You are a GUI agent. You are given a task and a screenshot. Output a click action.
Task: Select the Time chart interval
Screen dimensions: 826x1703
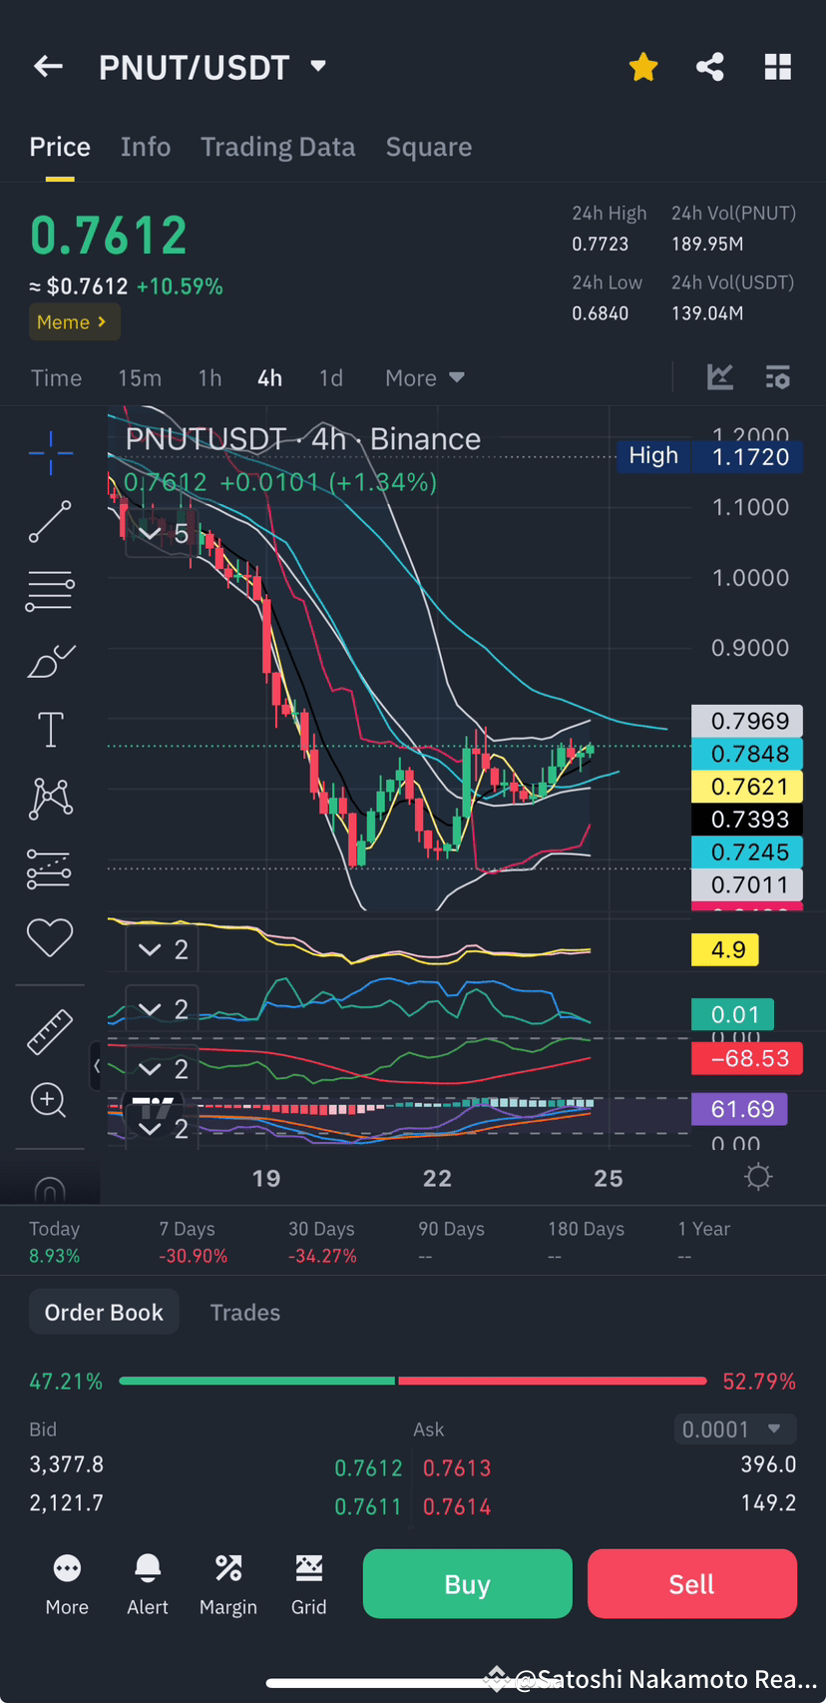pos(56,378)
